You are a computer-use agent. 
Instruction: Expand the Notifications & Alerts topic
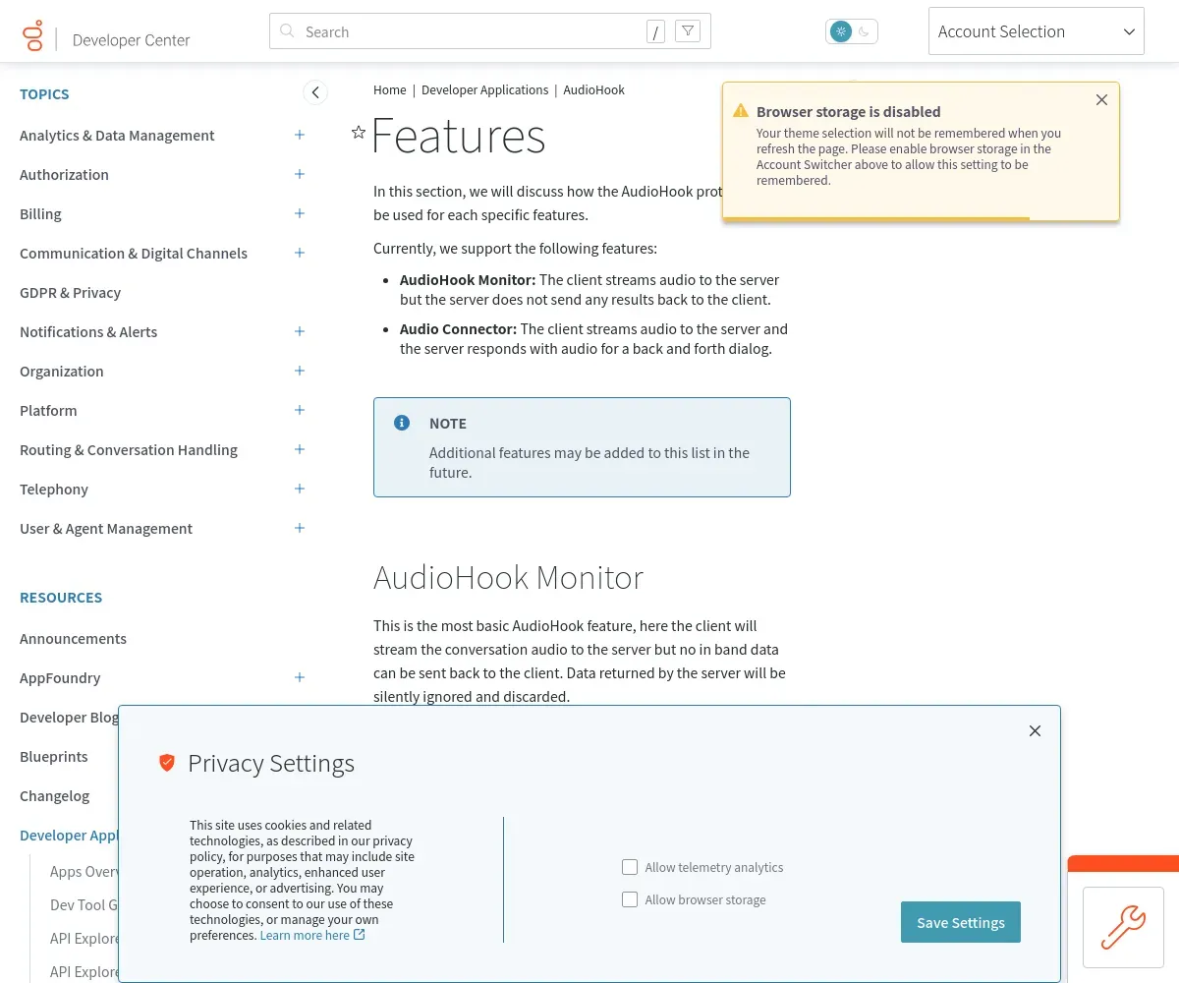pos(300,331)
